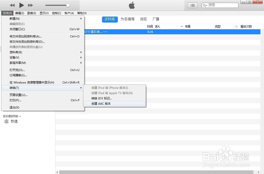Select 打开流(O)... menu entry
Viewport: 264px width, 174px height.
(43, 70)
